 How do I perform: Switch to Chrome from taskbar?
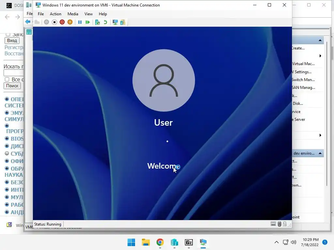click(x=160, y=242)
